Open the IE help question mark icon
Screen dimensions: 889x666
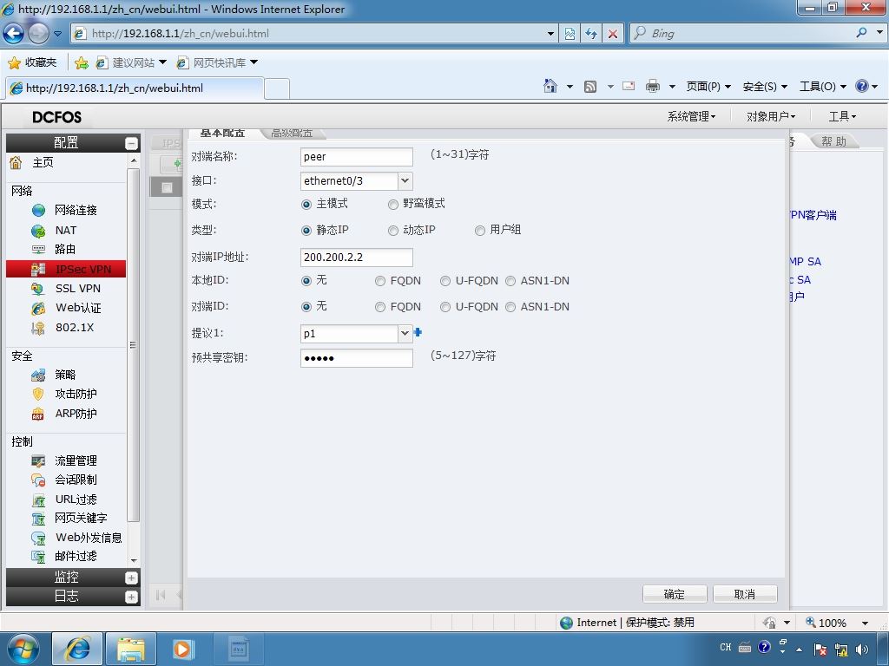[862, 86]
